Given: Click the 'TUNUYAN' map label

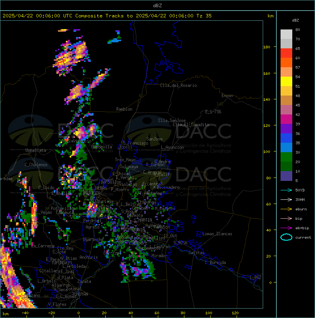Looking at the screenshot, I should (x=80, y=294).
